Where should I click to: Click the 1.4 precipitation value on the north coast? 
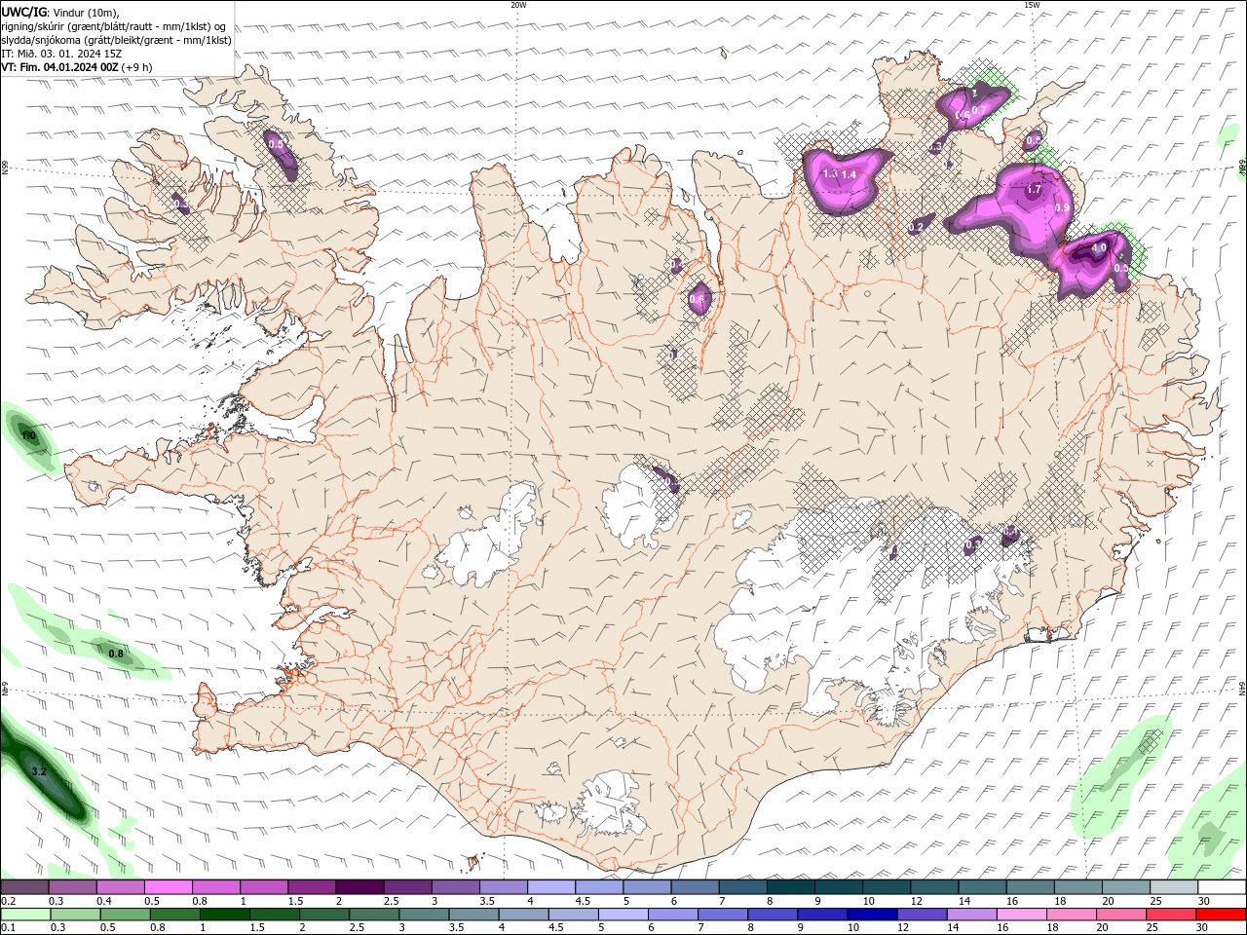coord(849,175)
